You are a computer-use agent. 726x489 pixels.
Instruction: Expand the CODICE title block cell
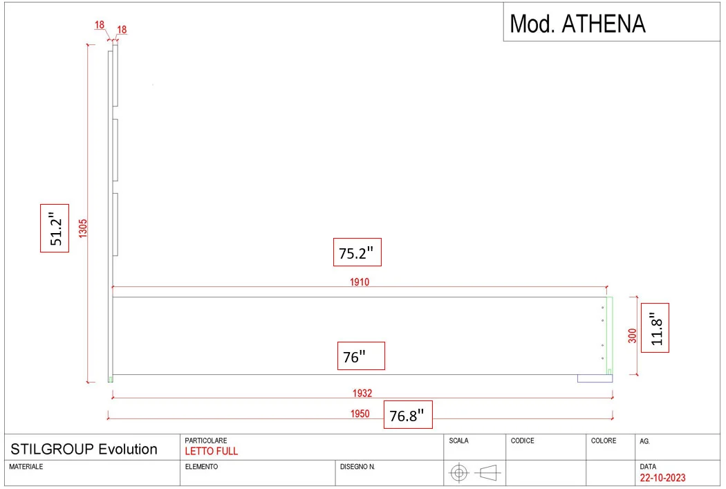(546, 445)
